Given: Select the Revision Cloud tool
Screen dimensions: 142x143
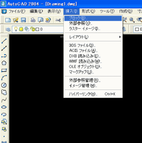Looking at the screenshot, I should tap(4, 92).
